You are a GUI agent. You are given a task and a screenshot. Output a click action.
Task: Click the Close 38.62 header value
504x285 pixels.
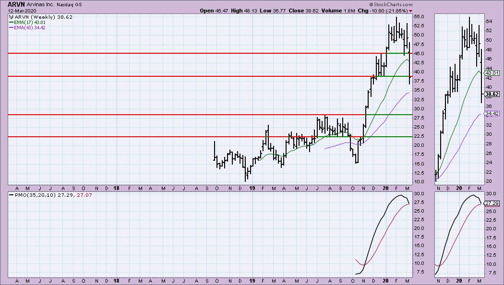pos(303,11)
